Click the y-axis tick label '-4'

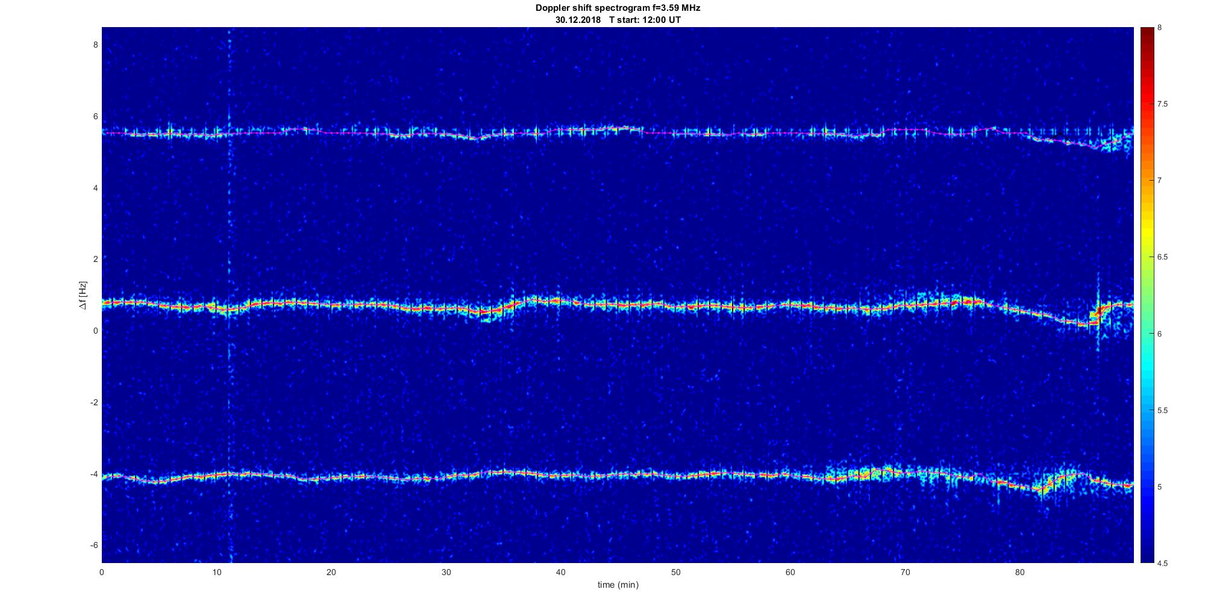point(93,474)
